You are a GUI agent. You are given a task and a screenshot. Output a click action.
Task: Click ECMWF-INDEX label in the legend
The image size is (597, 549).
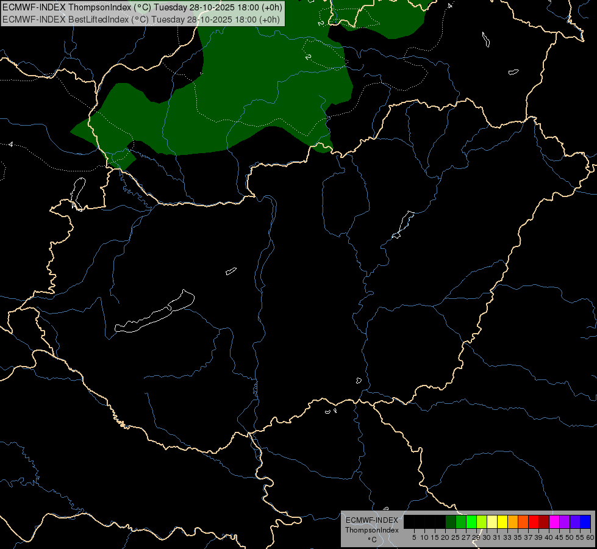pyautogui.click(x=372, y=520)
